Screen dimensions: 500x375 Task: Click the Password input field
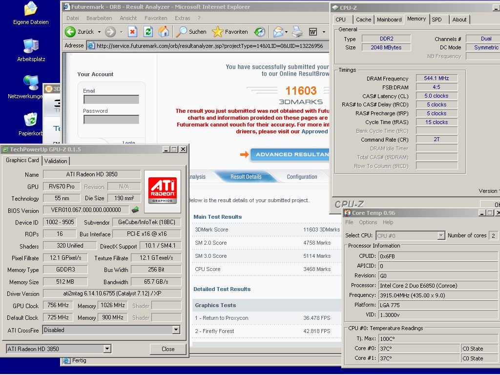point(111,119)
